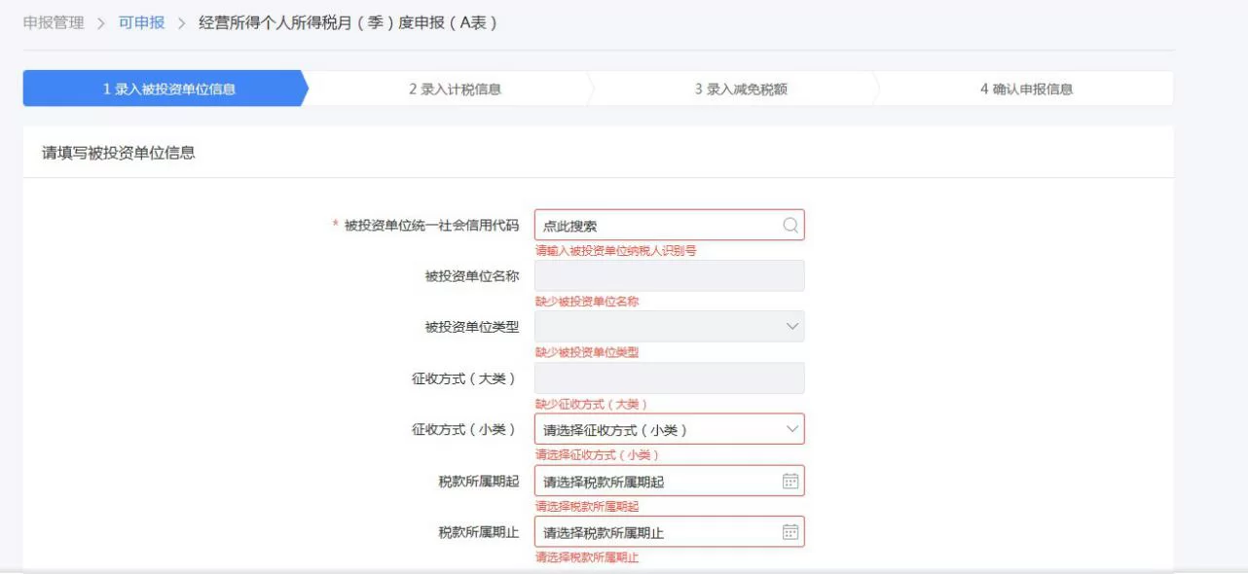Click the search magnifier in the credit code field
The image size is (1248, 574).
pos(790,225)
